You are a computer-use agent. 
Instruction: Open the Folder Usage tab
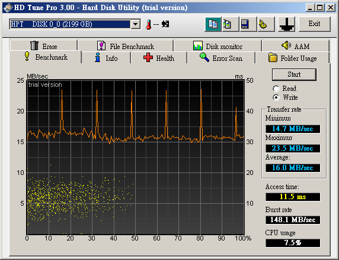(x=293, y=58)
